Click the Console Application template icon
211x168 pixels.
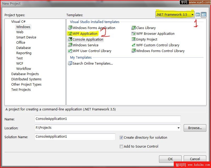70,39
